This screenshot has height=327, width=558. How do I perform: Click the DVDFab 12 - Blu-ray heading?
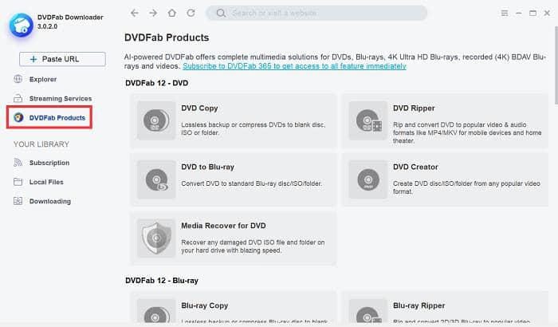click(x=162, y=281)
